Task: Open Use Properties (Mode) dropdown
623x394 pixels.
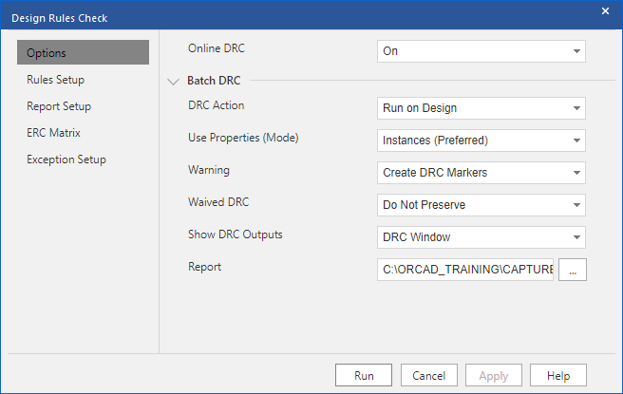Action: (481, 141)
